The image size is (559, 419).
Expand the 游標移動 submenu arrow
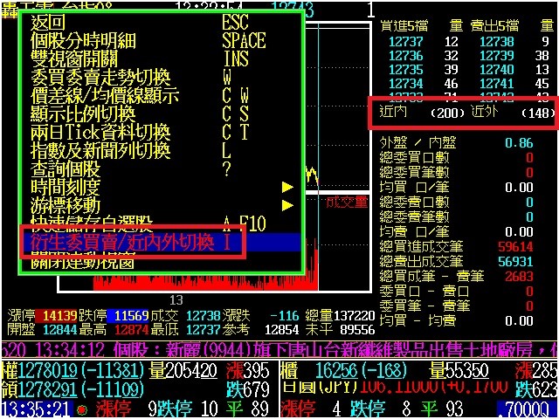286,205
